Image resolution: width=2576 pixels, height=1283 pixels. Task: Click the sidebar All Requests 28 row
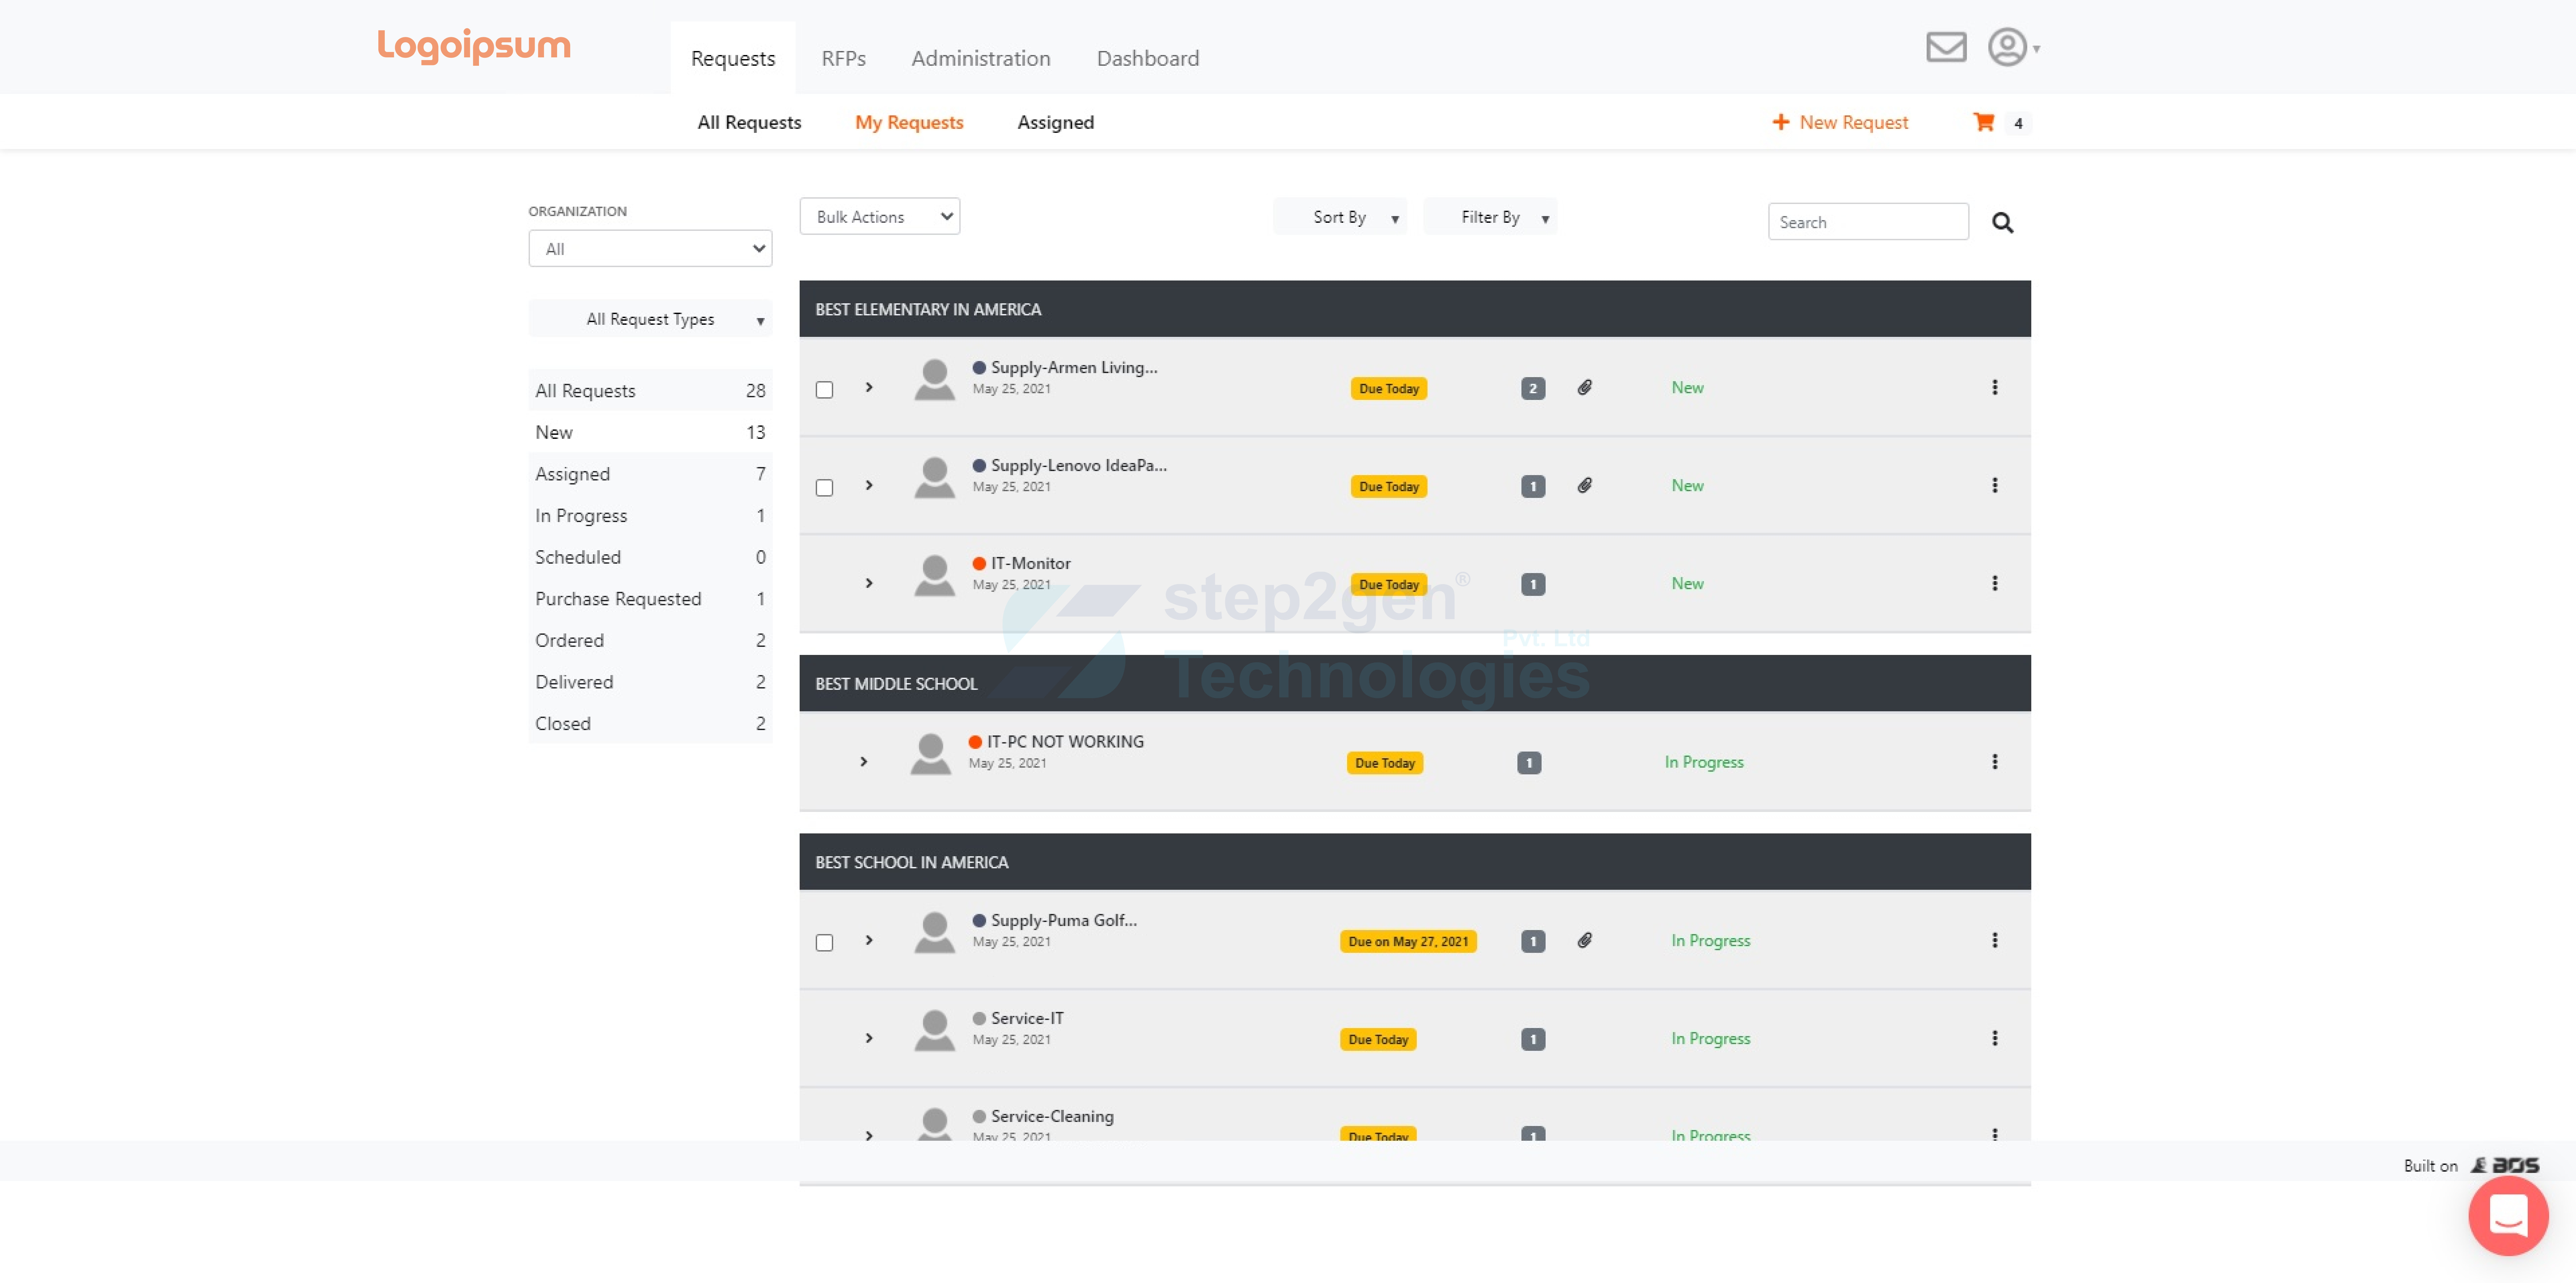coord(650,390)
